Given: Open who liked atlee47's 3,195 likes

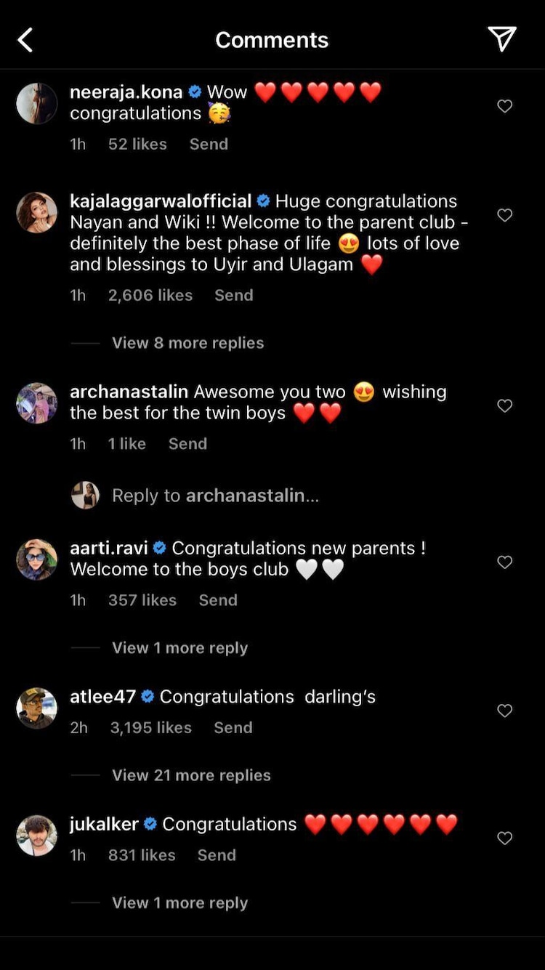Looking at the screenshot, I should pyautogui.click(x=150, y=727).
